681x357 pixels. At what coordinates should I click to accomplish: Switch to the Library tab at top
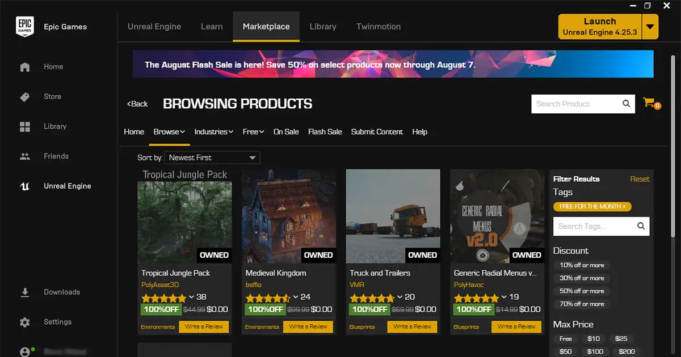click(x=323, y=27)
